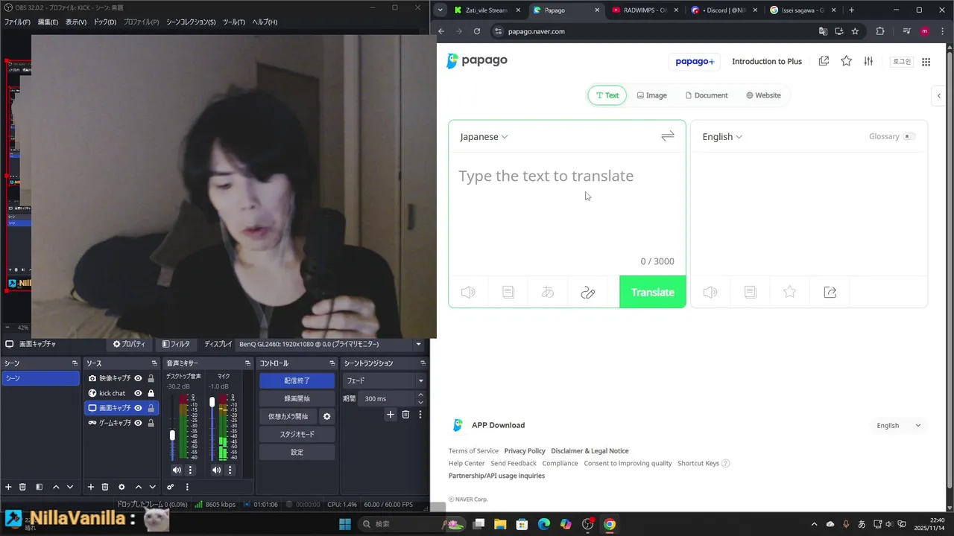The image size is (954, 536).
Task: Open the display selection dropdown in OBS
Action: click(x=330, y=344)
